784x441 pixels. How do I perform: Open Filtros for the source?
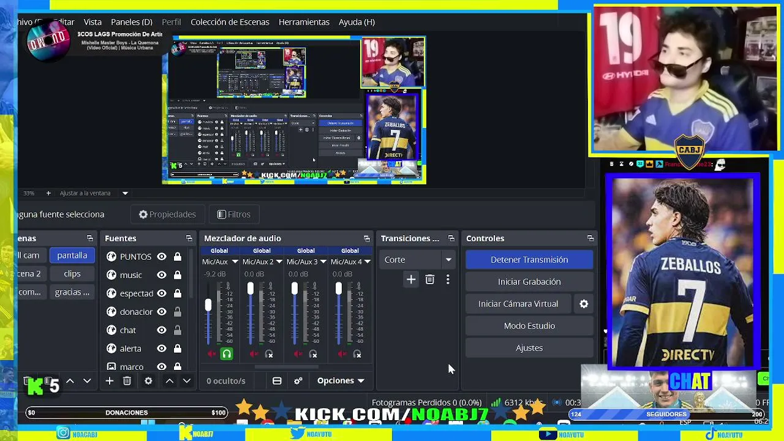tap(233, 214)
